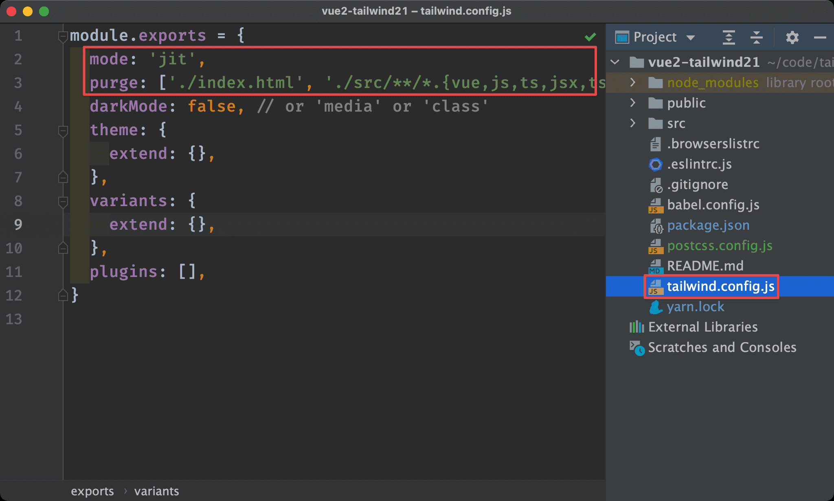This screenshot has width=834, height=501.
Task: Click fold end marker on line 10
Action: [x=63, y=248]
